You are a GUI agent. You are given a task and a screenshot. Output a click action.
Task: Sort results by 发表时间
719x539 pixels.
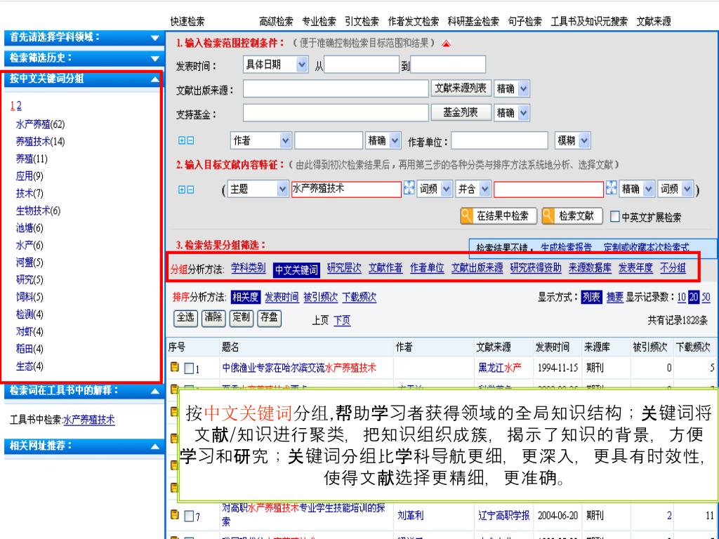[x=282, y=298]
